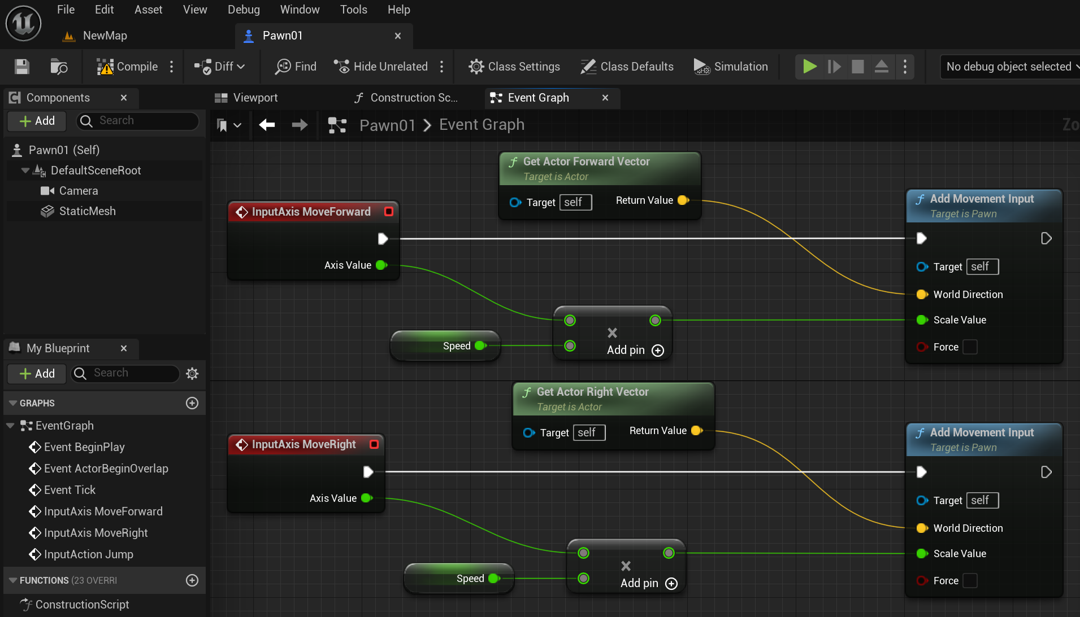The height and width of the screenshot is (617, 1080).
Task: Switch to the Construction Script tab
Action: coord(406,98)
